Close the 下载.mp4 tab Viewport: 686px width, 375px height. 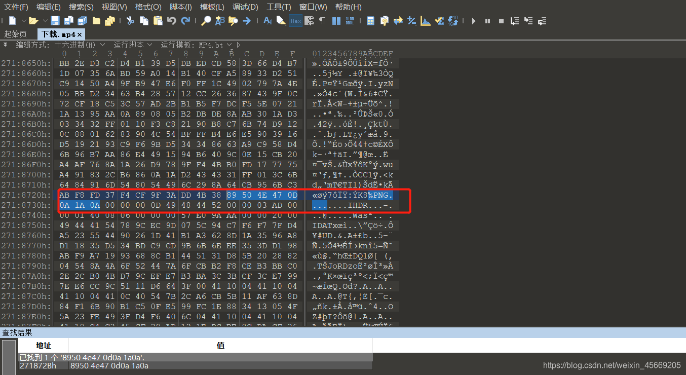click(x=80, y=34)
